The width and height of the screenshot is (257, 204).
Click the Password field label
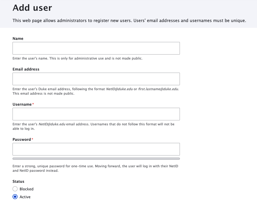pos(21,139)
